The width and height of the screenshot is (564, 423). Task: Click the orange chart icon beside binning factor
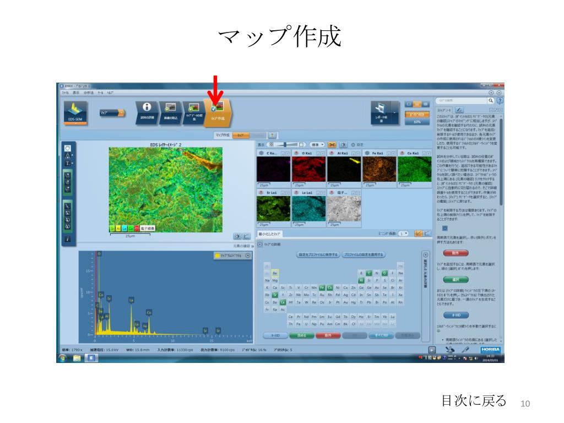(x=419, y=234)
